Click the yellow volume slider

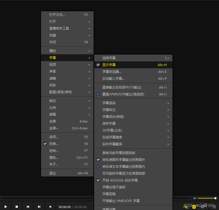coord(207,198)
